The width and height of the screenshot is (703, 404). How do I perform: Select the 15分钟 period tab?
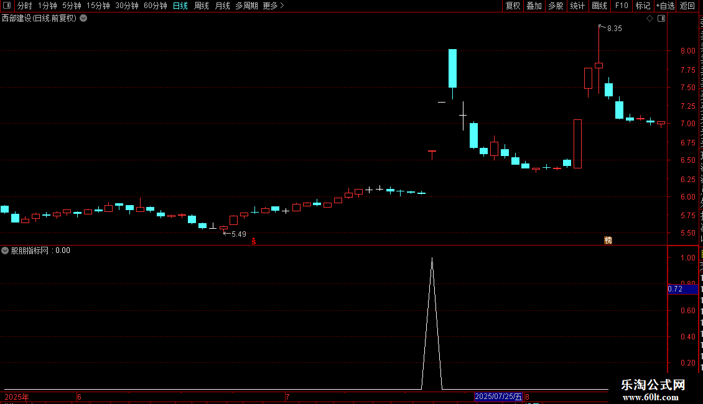tap(98, 6)
